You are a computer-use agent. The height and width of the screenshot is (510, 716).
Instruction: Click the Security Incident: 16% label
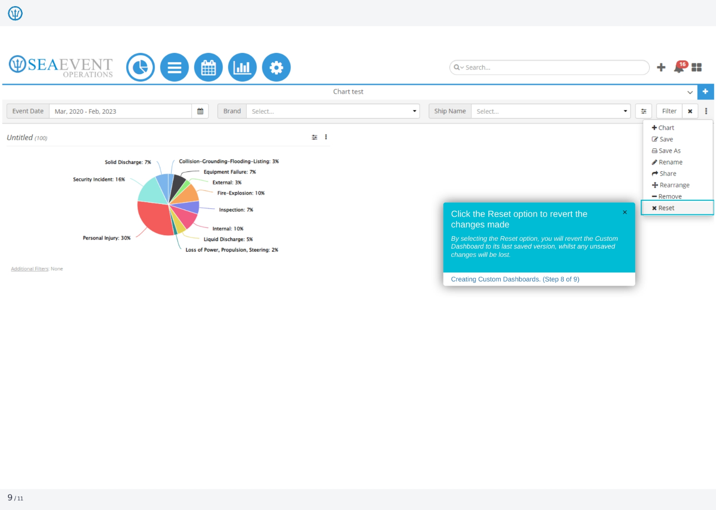coord(99,179)
